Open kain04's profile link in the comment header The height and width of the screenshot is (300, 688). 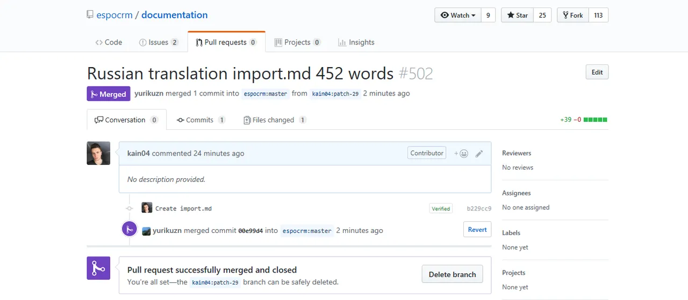click(x=139, y=153)
